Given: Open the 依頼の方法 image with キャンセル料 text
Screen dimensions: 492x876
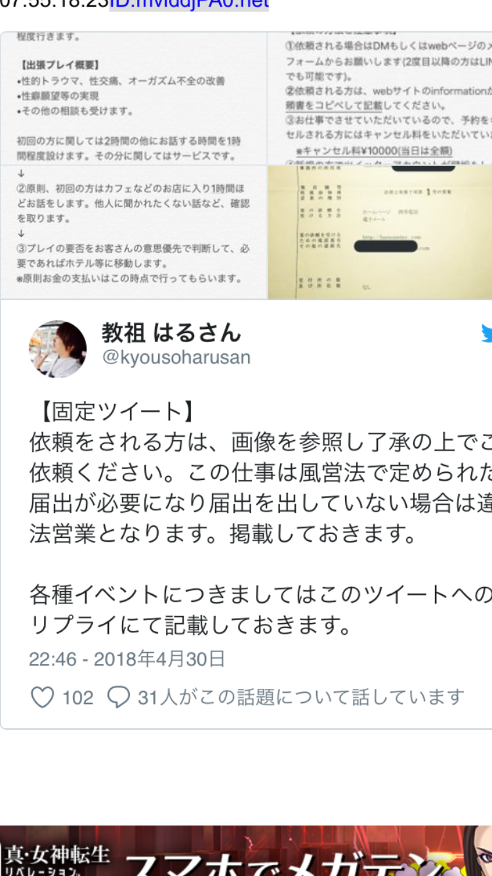Looking at the screenshot, I should pyautogui.click(x=380, y=99).
